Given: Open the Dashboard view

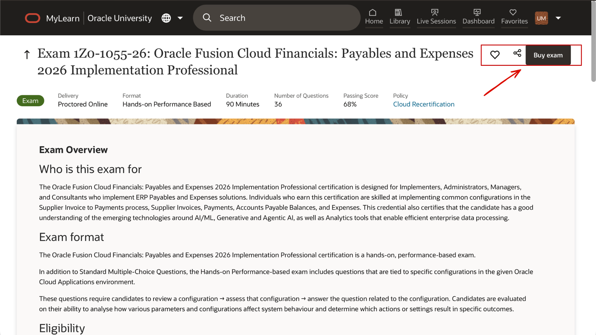Looking at the screenshot, I should click(x=478, y=17).
